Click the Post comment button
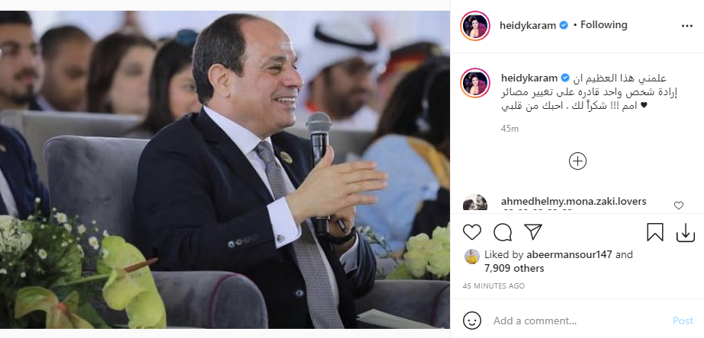Viewport: 704px width, 338px height. coord(683,321)
